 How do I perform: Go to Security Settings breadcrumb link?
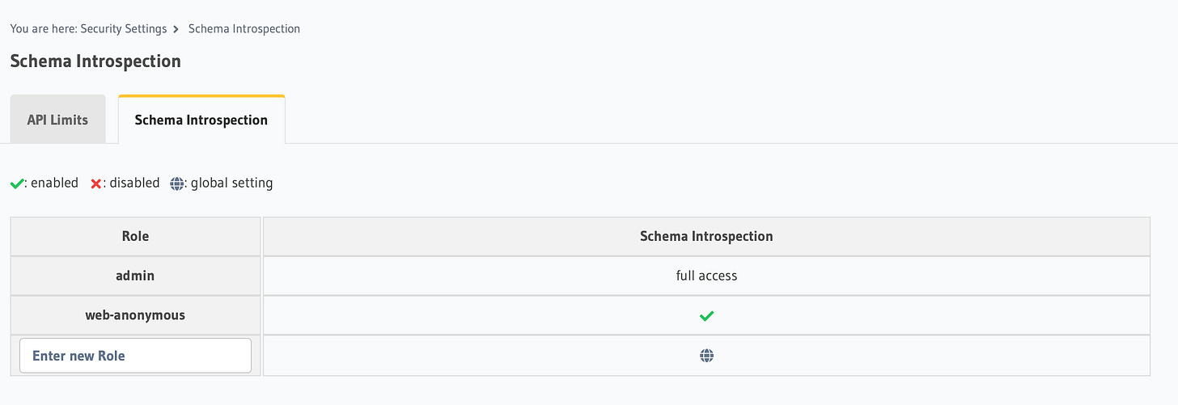pyautogui.click(x=124, y=29)
